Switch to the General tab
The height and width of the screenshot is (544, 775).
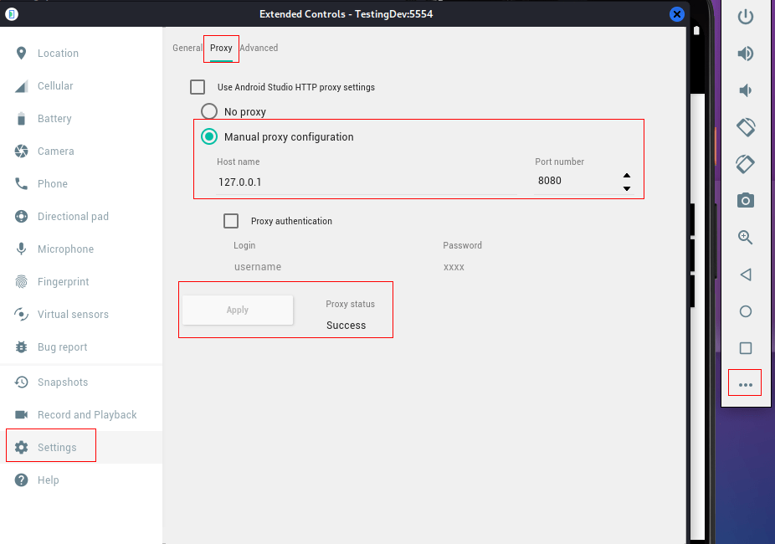pyautogui.click(x=187, y=48)
